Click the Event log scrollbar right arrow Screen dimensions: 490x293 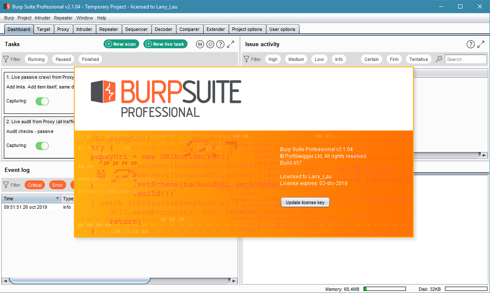coord(234,281)
